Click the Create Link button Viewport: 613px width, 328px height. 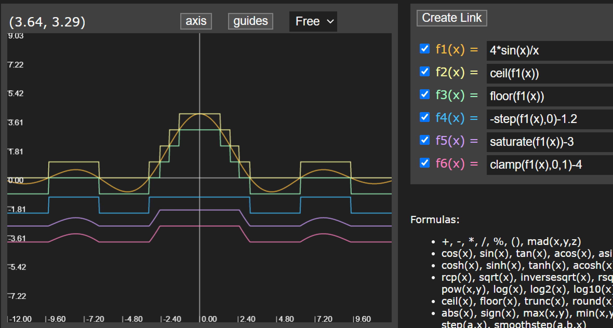point(452,18)
